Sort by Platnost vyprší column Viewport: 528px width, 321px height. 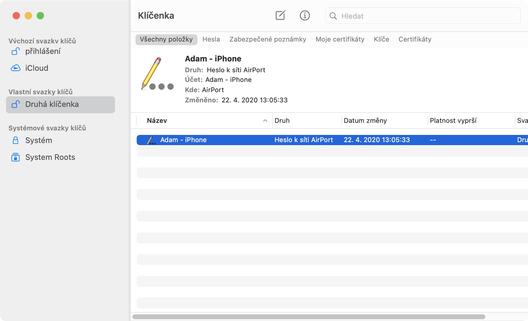click(453, 121)
